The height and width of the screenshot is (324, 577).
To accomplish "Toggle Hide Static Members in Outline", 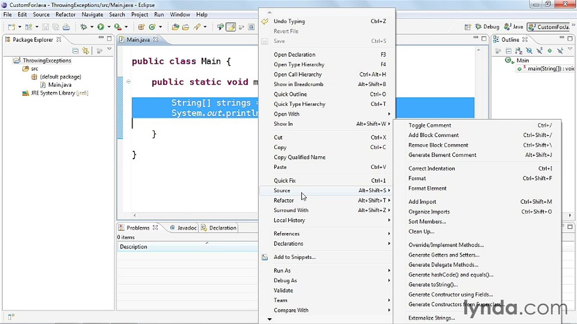I will [x=539, y=51].
